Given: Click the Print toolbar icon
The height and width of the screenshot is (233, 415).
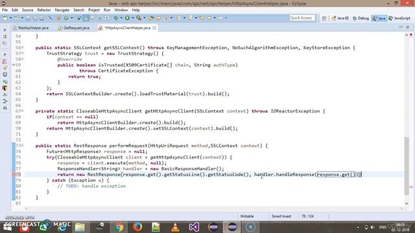Looking at the screenshot, I should [x=41, y=18].
